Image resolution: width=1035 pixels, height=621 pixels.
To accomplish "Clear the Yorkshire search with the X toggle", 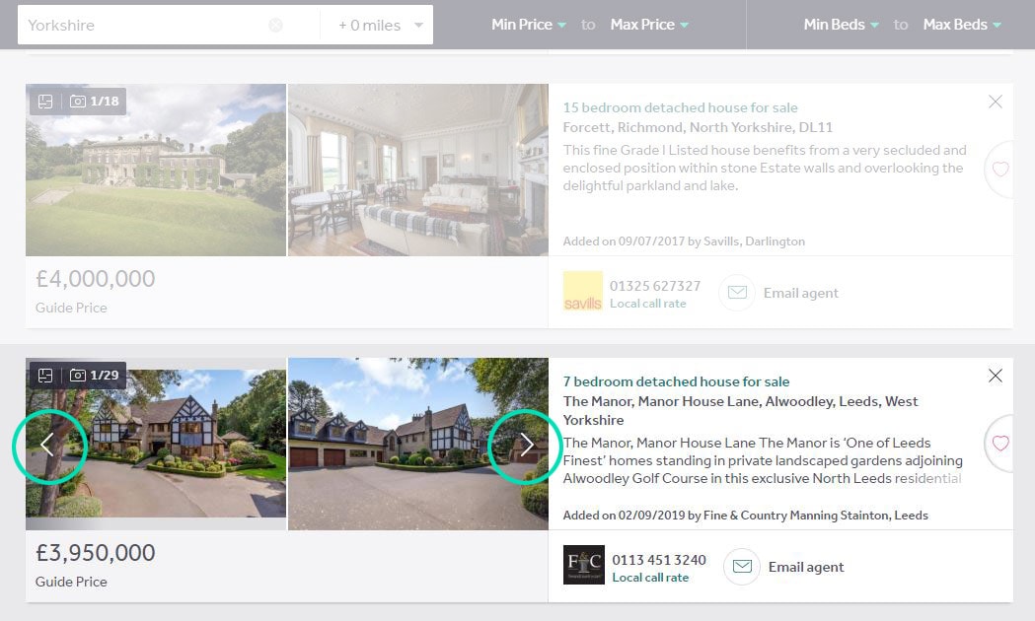I will (276, 24).
